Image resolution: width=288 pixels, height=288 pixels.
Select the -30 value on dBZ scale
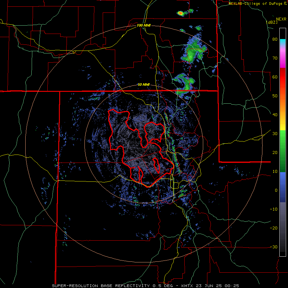click(x=274, y=247)
